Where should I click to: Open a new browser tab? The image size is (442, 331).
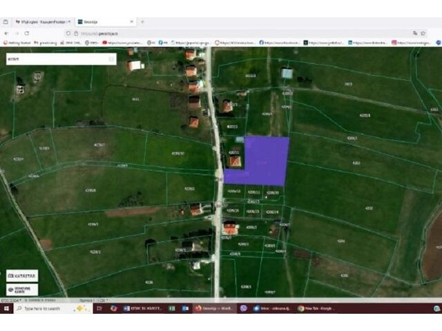tap(142, 22)
